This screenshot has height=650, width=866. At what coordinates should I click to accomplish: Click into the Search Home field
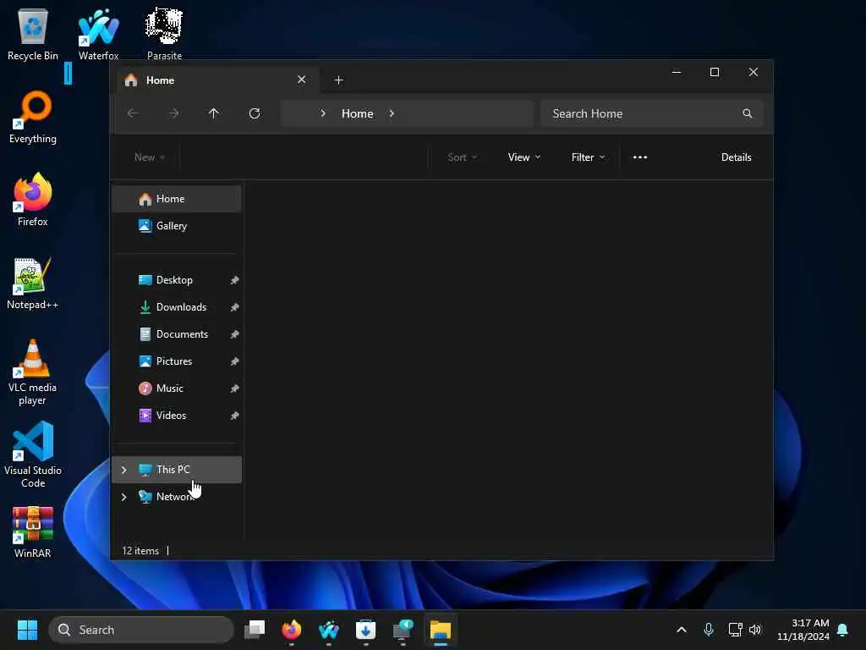click(652, 113)
